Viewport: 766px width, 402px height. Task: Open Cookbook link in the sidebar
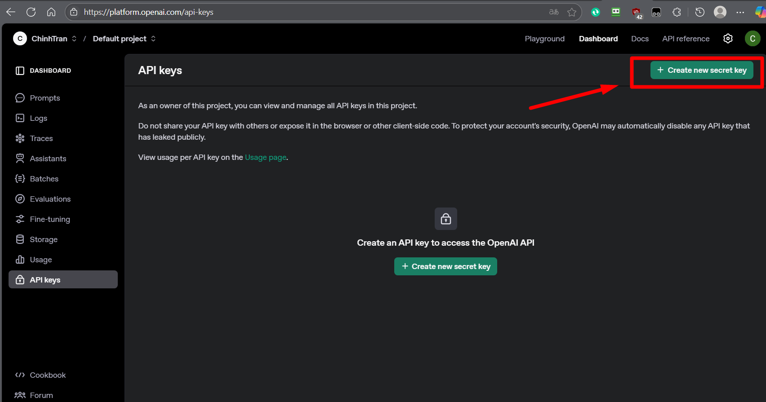(63, 375)
